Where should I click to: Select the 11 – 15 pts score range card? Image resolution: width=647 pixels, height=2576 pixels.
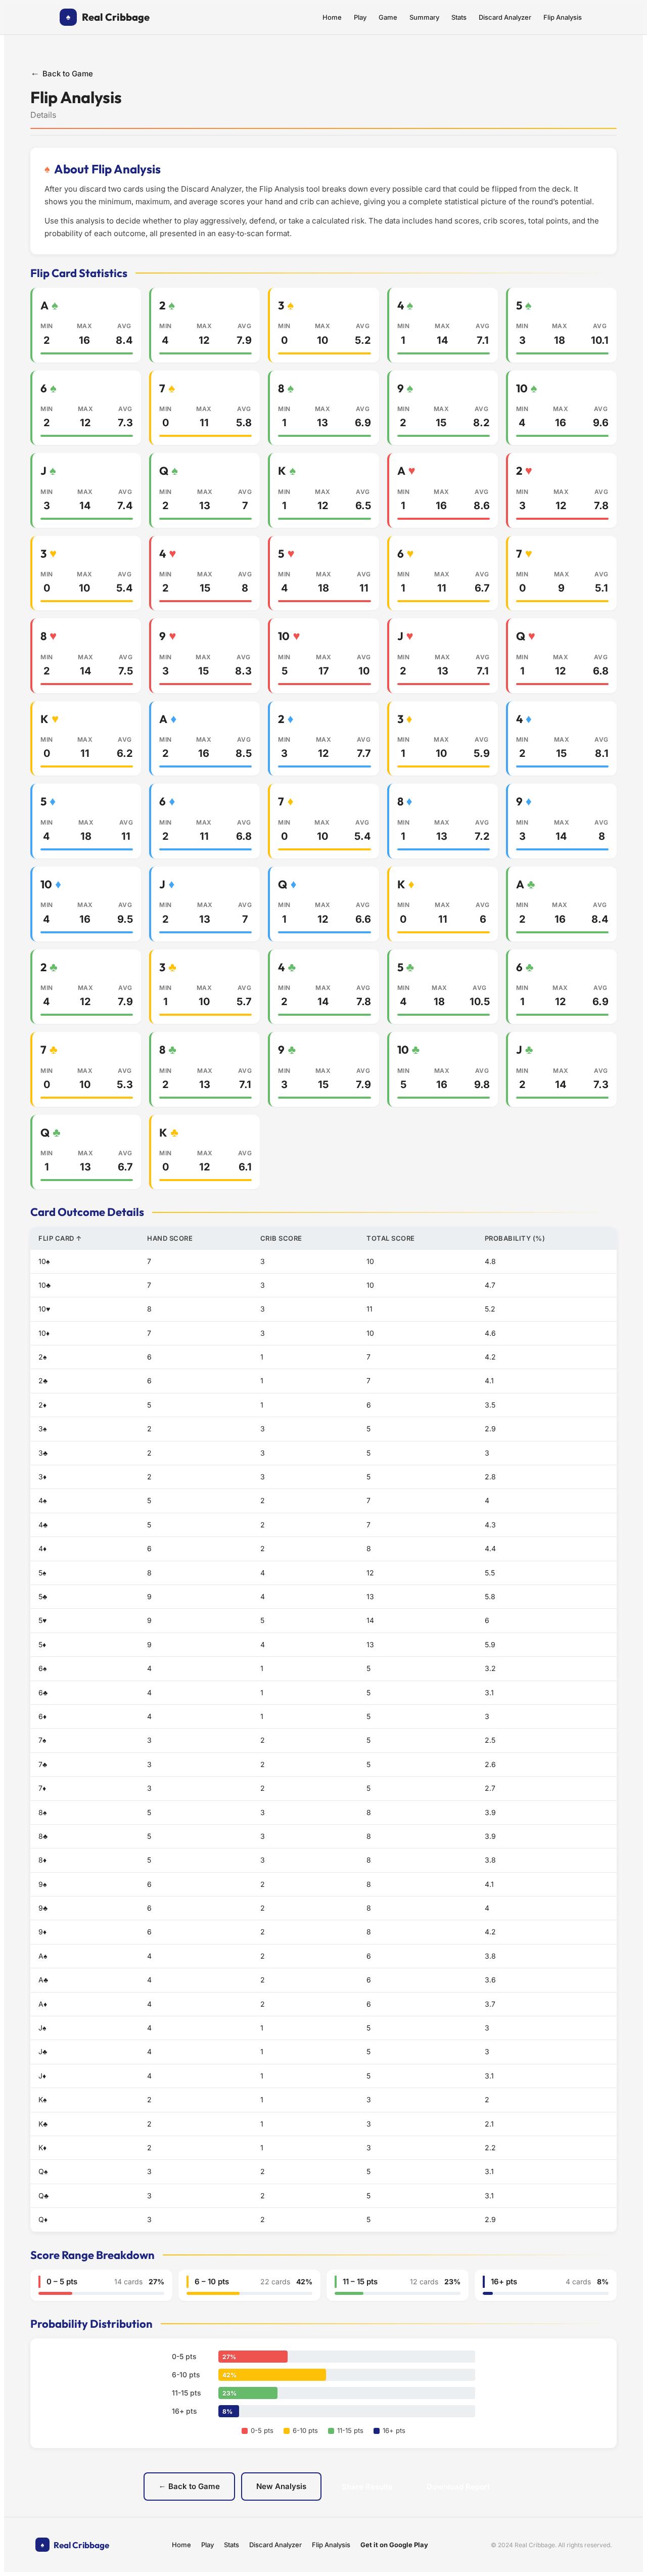coord(398,2285)
